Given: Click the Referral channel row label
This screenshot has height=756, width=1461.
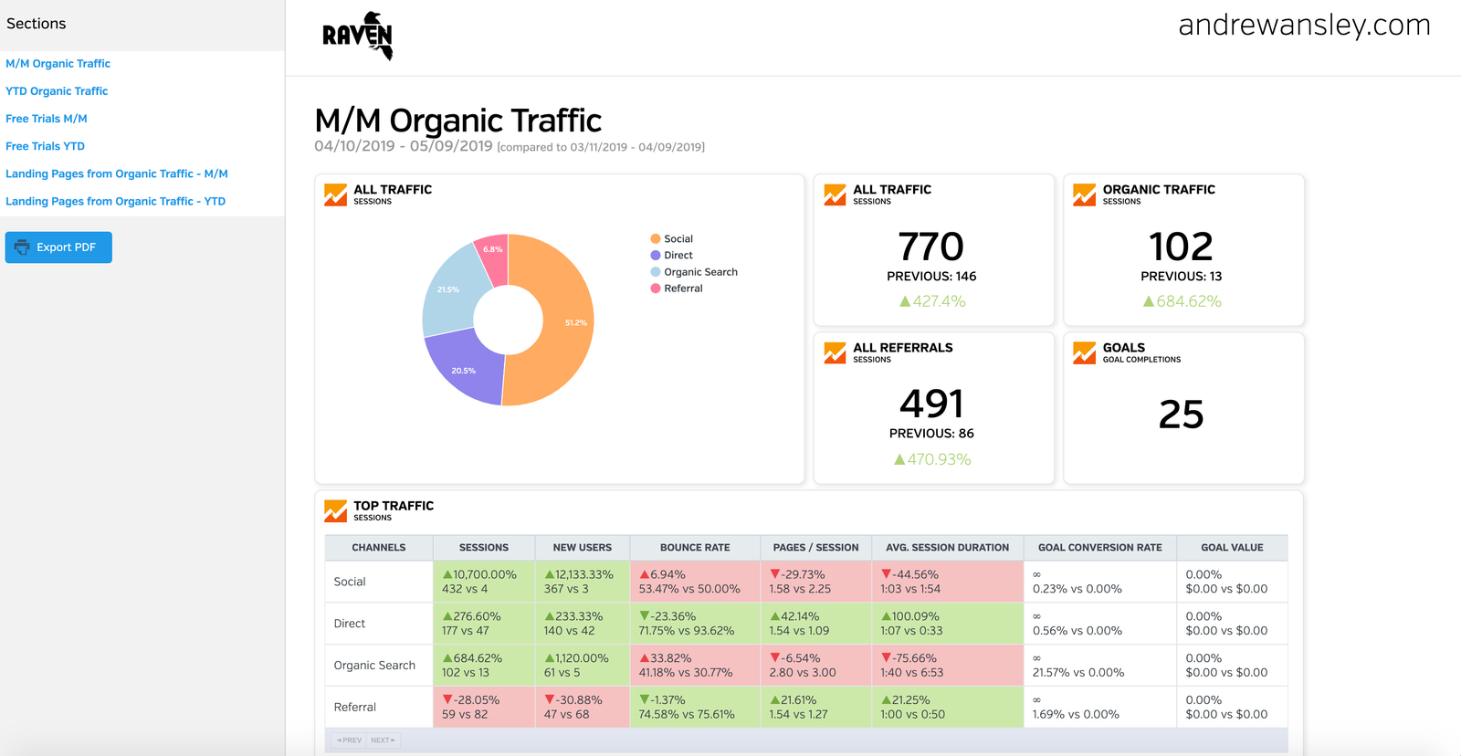Looking at the screenshot, I should point(355,708).
